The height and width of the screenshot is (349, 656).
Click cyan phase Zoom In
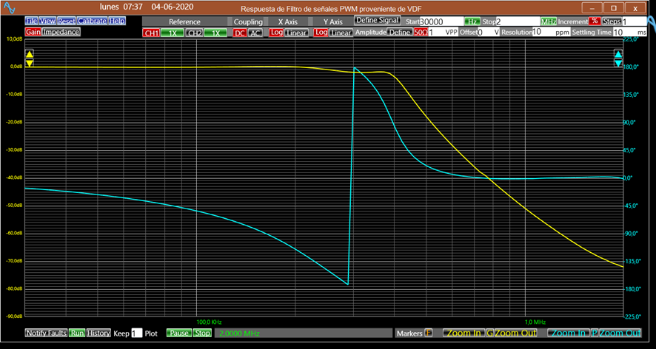coord(569,333)
